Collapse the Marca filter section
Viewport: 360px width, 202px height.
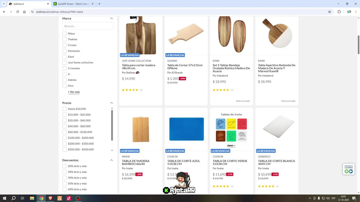tap(111, 19)
